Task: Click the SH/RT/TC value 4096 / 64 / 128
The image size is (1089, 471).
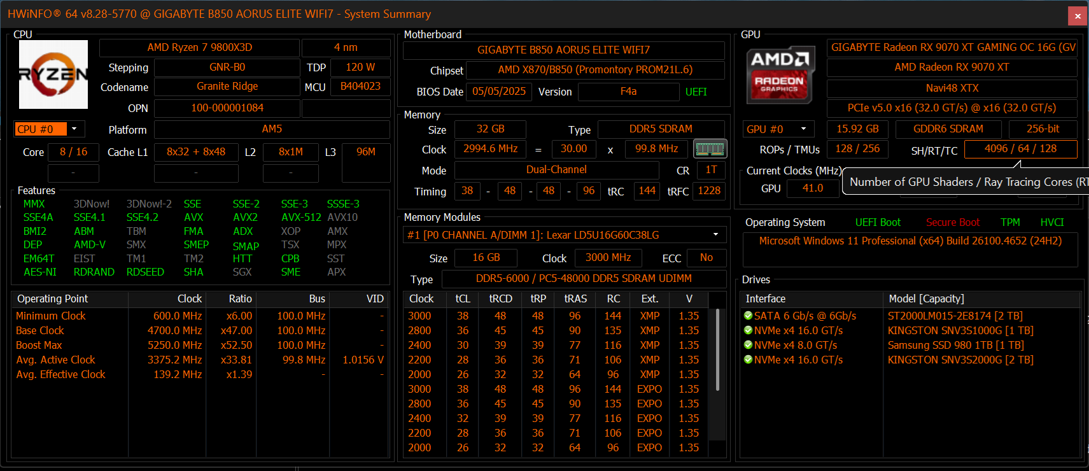Action: click(1020, 149)
